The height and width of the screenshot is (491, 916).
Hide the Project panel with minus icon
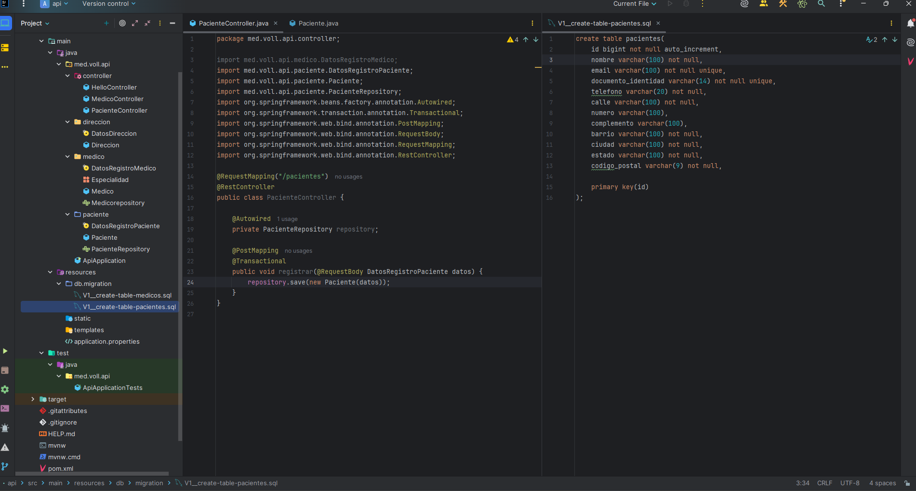[x=173, y=23]
